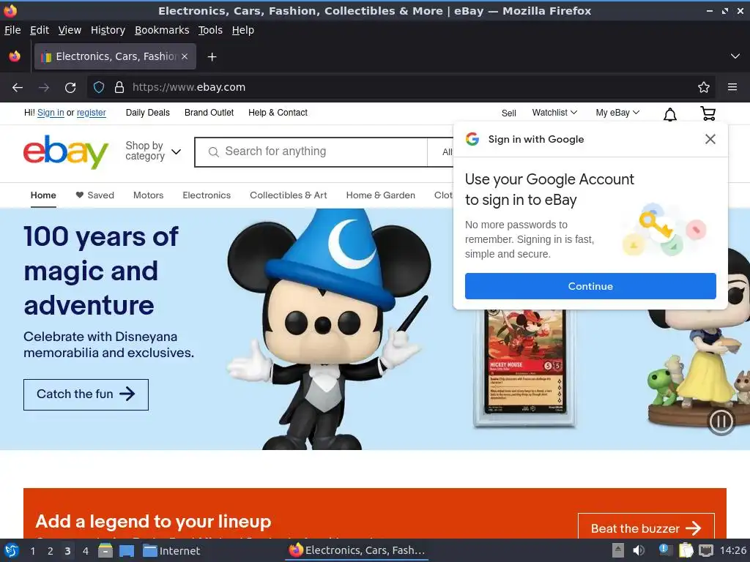The width and height of the screenshot is (750, 562).
Task: Open the Tools menu
Action: (210, 30)
